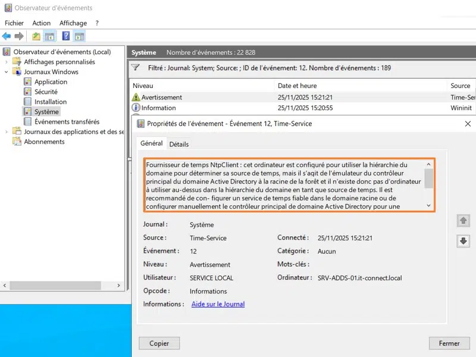The width and height of the screenshot is (476, 357).
Task: Toggle the console tree pane toolbar icon
Action: pyautogui.click(x=50, y=36)
